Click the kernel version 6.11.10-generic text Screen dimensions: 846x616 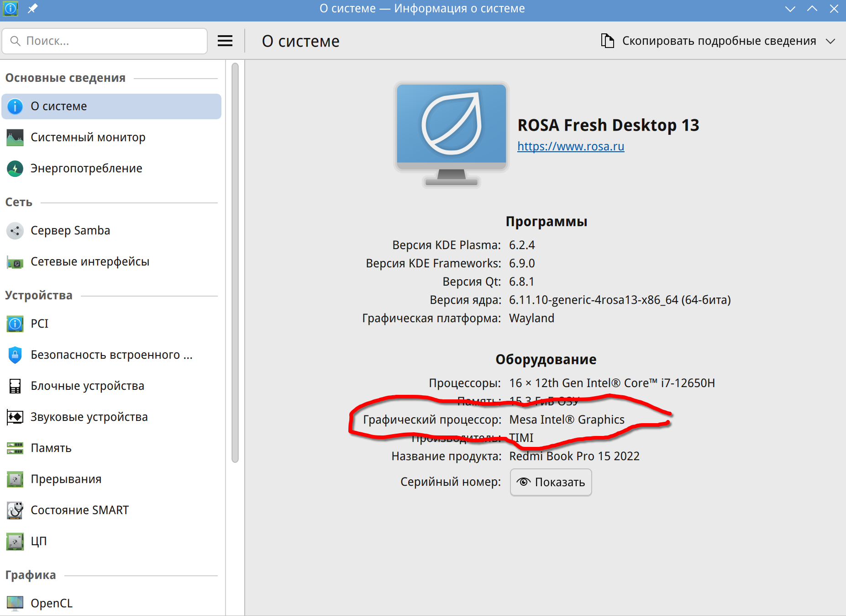pos(620,300)
